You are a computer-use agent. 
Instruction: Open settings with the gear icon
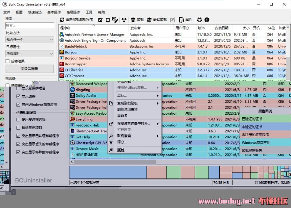pyautogui.click(x=199, y=20)
